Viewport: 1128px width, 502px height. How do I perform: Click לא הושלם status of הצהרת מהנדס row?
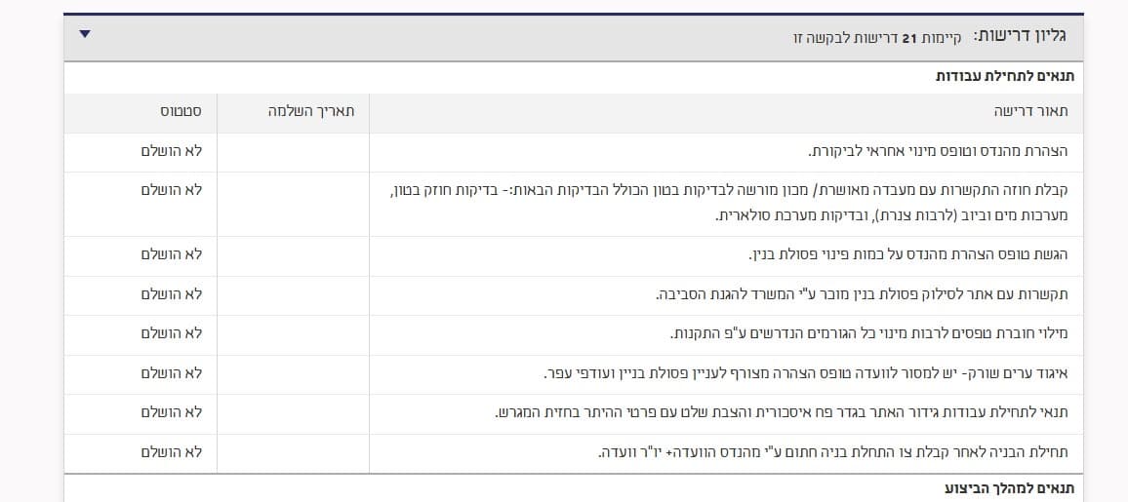pos(172,151)
